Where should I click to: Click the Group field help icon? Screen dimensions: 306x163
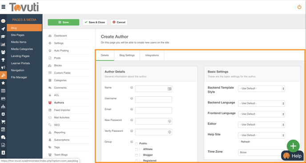[x=132, y=142]
